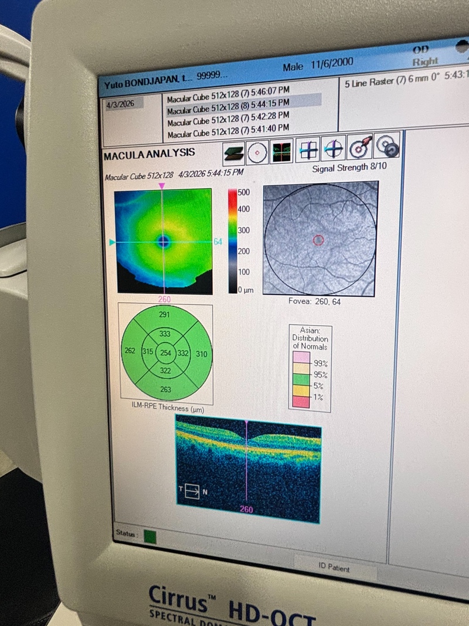The width and height of the screenshot is (469, 626).
Task: Click the dark green crosshair scan icon
Action: (280, 153)
